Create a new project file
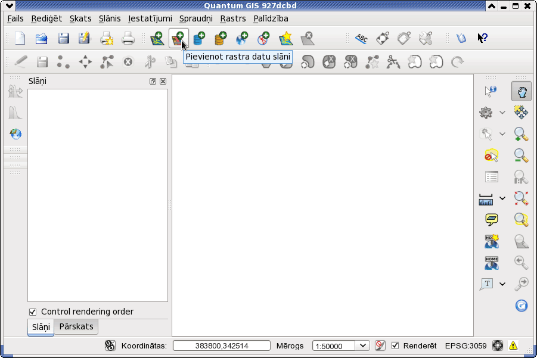The height and width of the screenshot is (358, 537). [x=20, y=38]
